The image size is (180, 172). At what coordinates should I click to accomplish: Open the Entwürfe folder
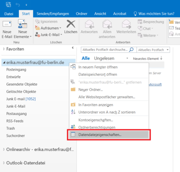coord(13,77)
